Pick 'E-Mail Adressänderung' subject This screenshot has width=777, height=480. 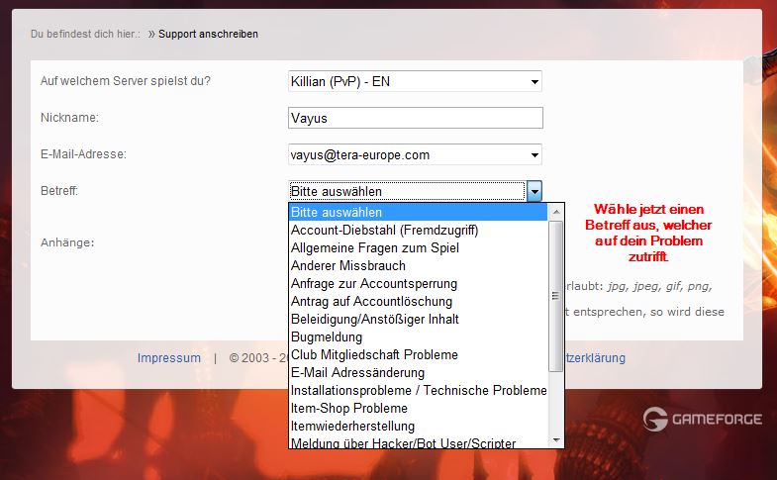(416, 372)
